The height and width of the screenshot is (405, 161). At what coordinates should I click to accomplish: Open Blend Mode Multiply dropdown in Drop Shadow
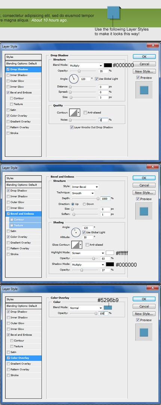85,66
